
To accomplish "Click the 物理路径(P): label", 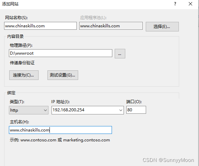I will click(x=21, y=45).
